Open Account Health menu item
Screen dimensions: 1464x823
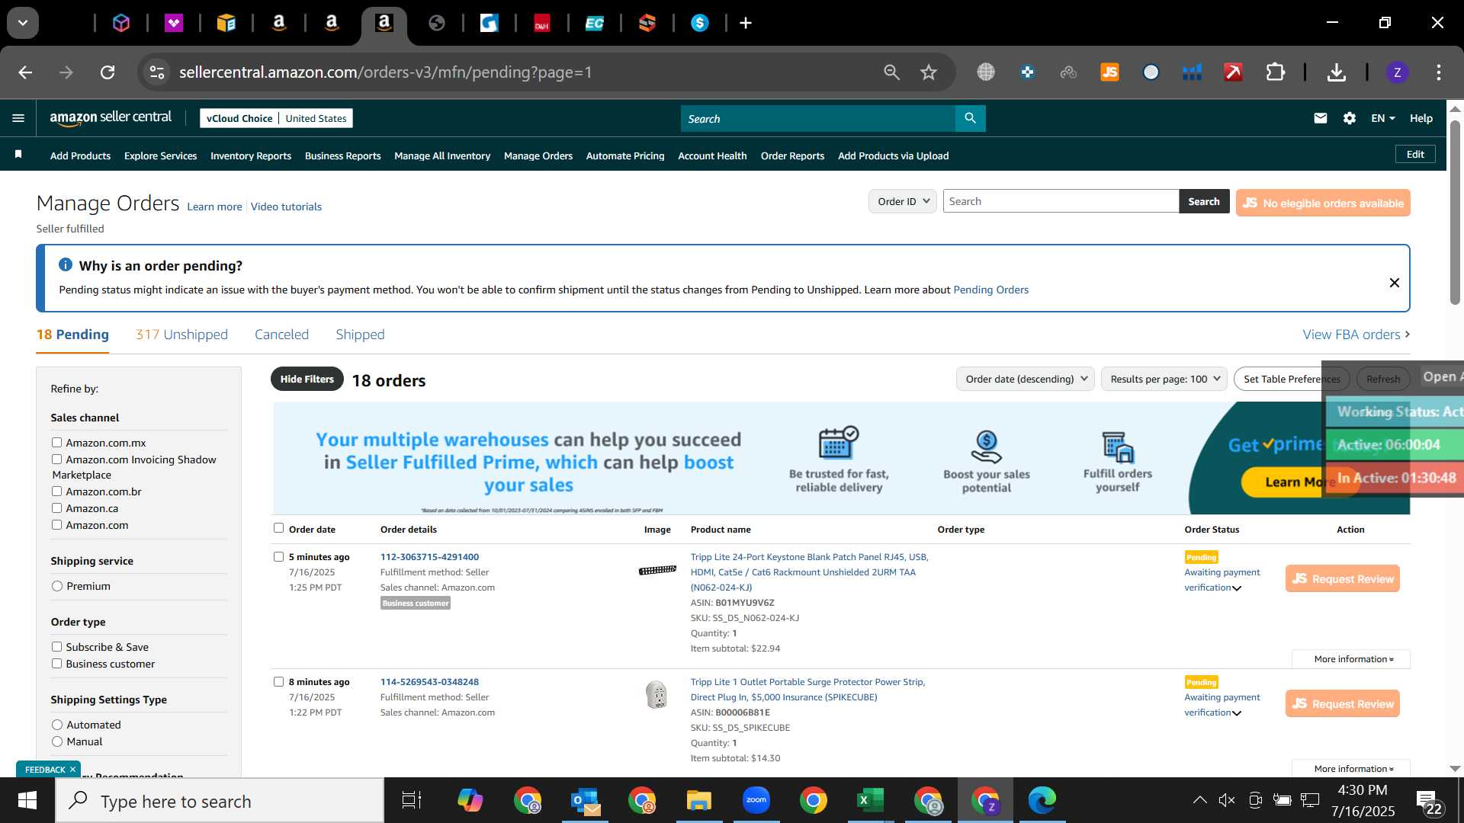tap(712, 155)
